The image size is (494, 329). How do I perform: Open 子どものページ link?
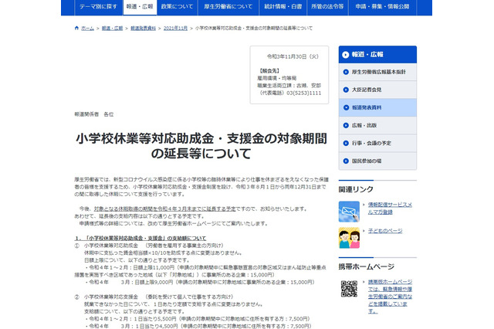tap(385, 231)
